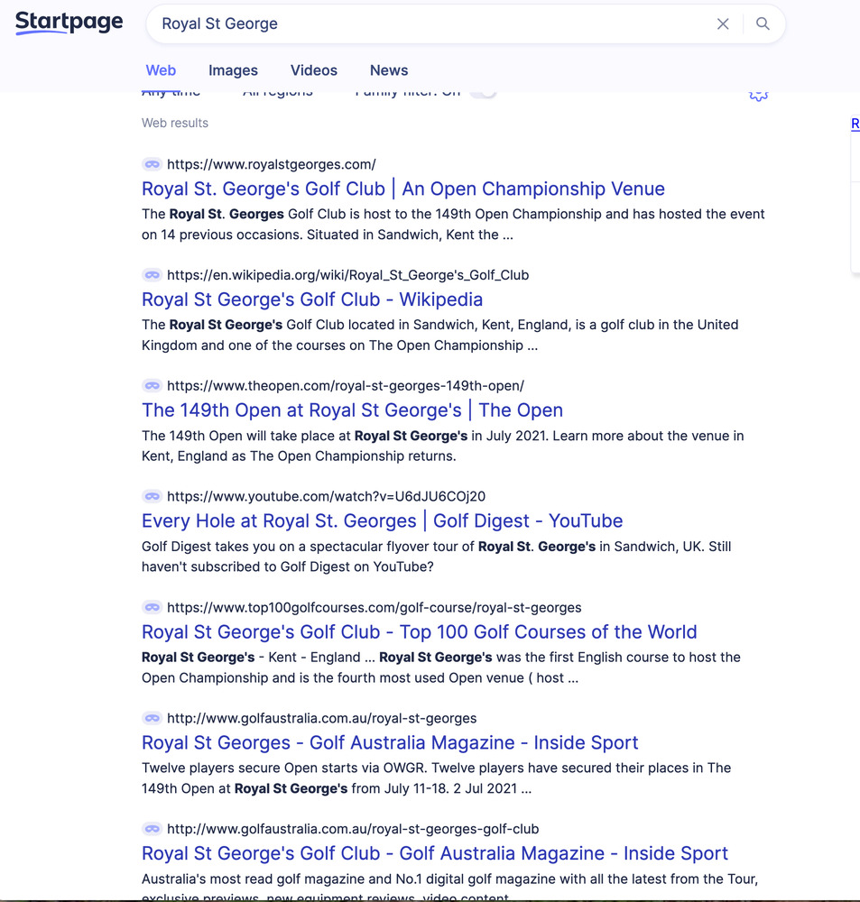Open Royal St George's Golf Club - Wikipedia result
Viewport: 860px width, 902px height.
(x=312, y=299)
